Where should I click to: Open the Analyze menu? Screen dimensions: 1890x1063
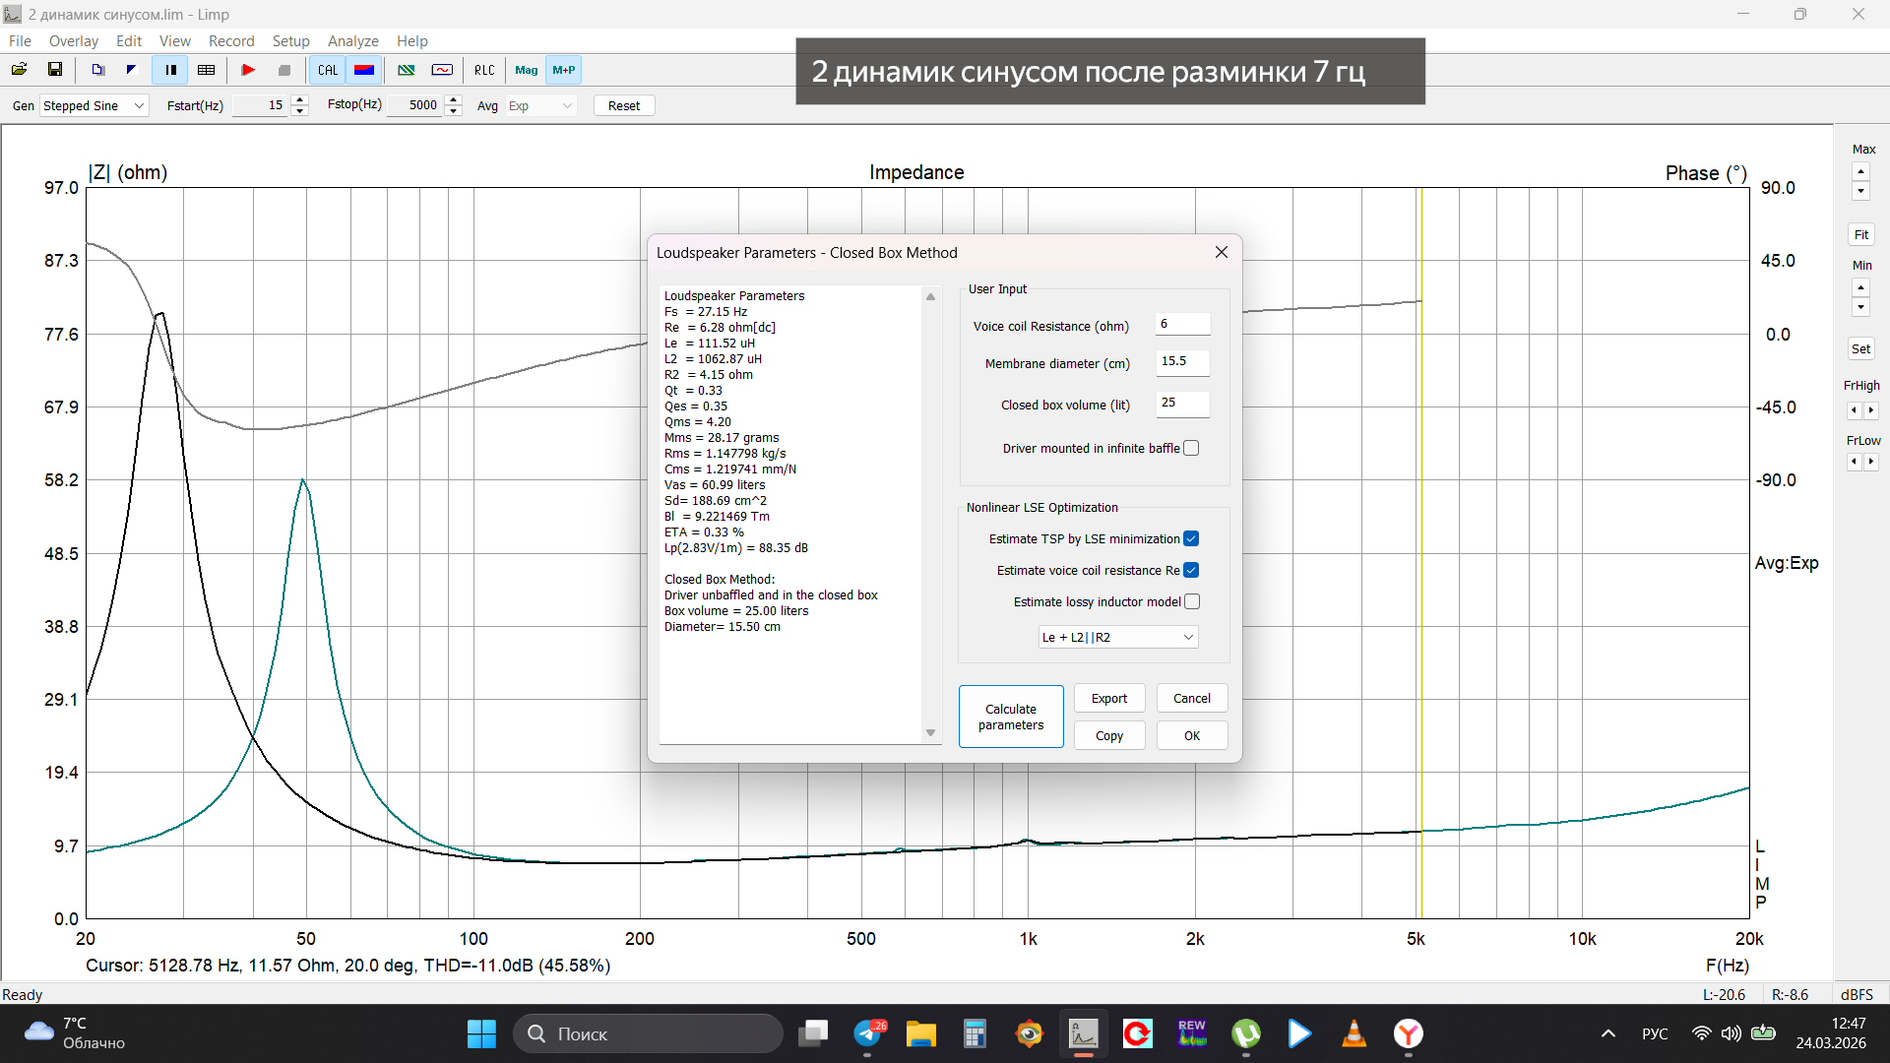tap(352, 41)
